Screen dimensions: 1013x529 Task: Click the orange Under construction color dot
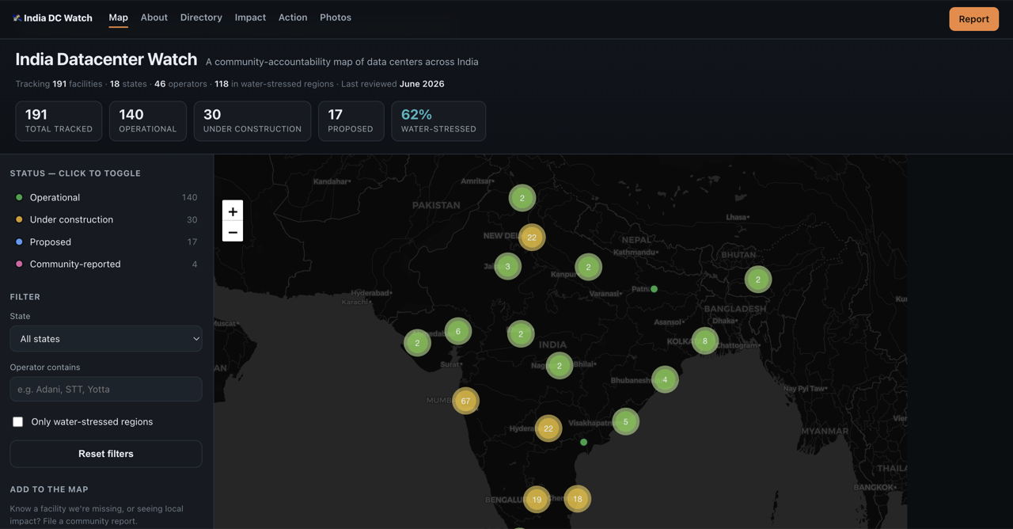(19, 219)
